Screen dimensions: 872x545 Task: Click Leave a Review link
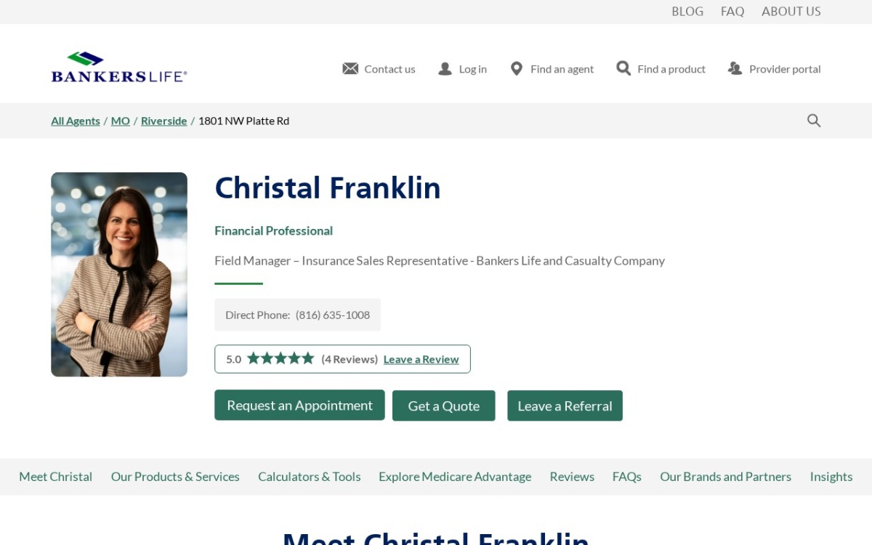coord(421,359)
